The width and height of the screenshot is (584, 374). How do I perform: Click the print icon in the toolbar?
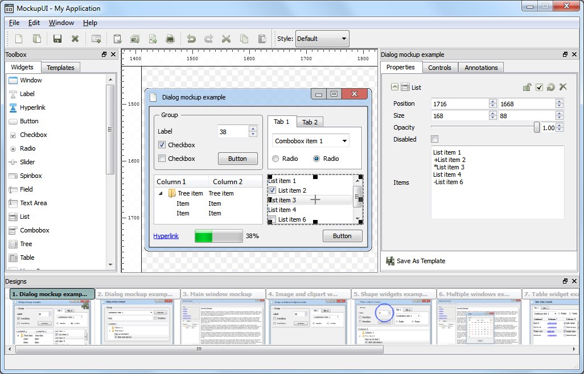[x=170, y=39]
